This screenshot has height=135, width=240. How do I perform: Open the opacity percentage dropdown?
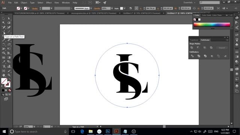coord(112,8)
